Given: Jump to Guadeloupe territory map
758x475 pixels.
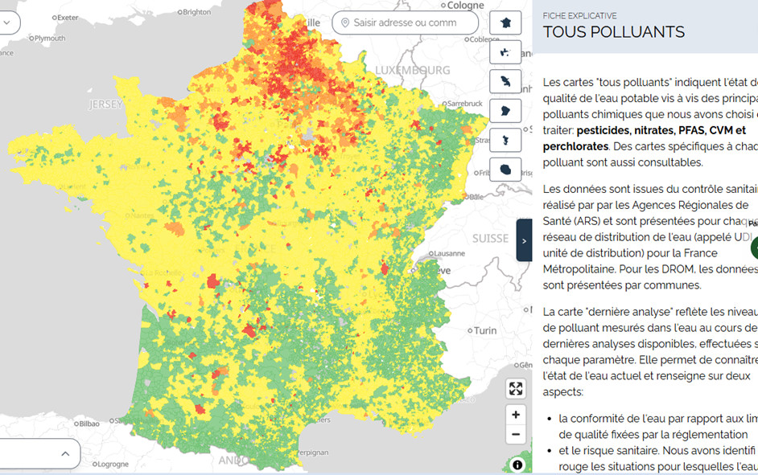Looking at the screenshot, I should (x=505, y=52).
